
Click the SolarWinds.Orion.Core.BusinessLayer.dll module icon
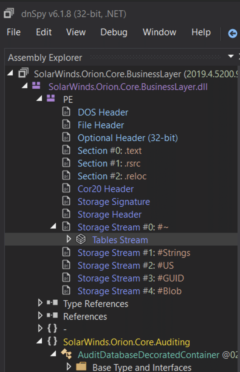pyautogui.click(x=36, y=86)
